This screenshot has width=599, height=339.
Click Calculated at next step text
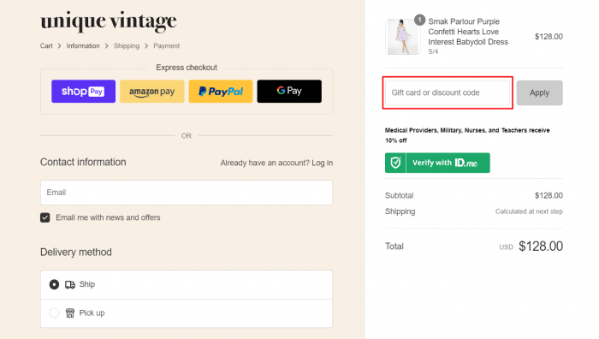tap(529, 211)
